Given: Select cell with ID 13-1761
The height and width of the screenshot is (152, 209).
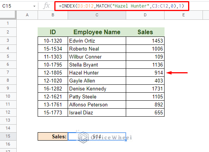Looking at the screenshot, I should (53, 104).
